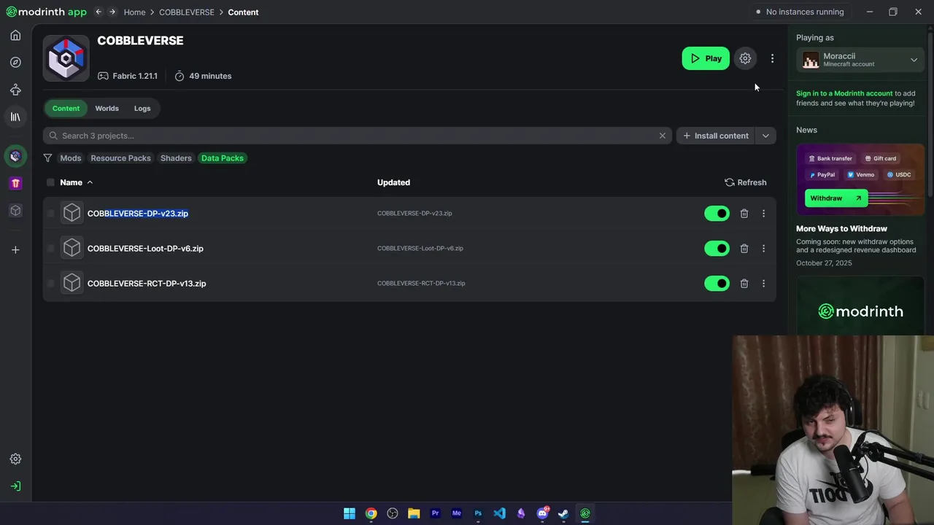Clear search with the X icon

click(663, 136)
